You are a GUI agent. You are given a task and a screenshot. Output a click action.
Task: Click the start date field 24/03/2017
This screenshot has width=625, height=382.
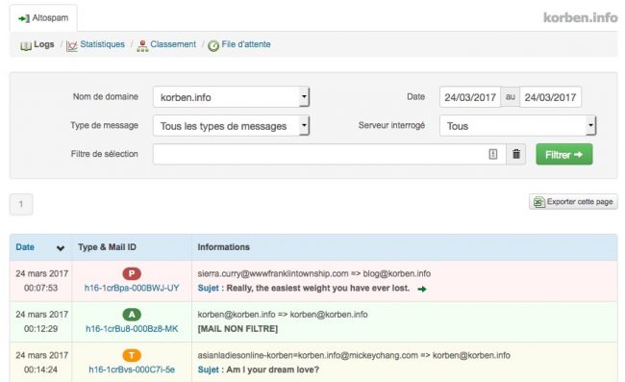(x=470, y=97)
